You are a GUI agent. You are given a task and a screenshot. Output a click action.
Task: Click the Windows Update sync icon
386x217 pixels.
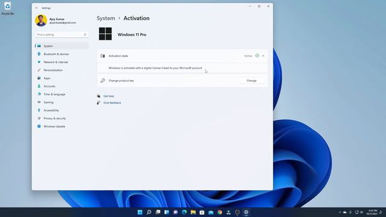click(39, 126)
